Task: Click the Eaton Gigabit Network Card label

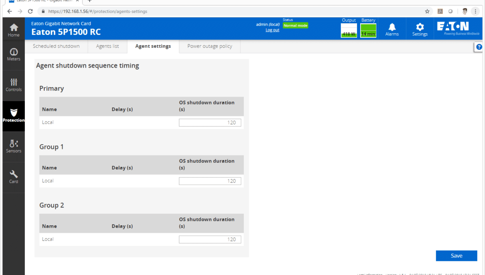Action: [x=61, y=24]
